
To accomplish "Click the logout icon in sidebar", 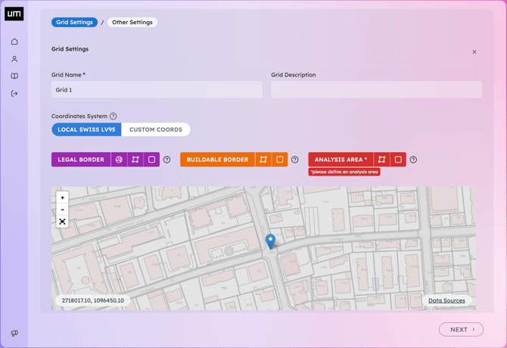I will 14,94.
